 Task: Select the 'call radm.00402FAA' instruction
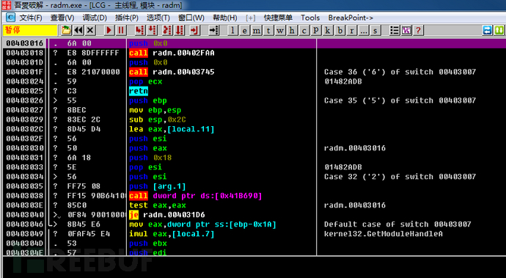(172, 53)
